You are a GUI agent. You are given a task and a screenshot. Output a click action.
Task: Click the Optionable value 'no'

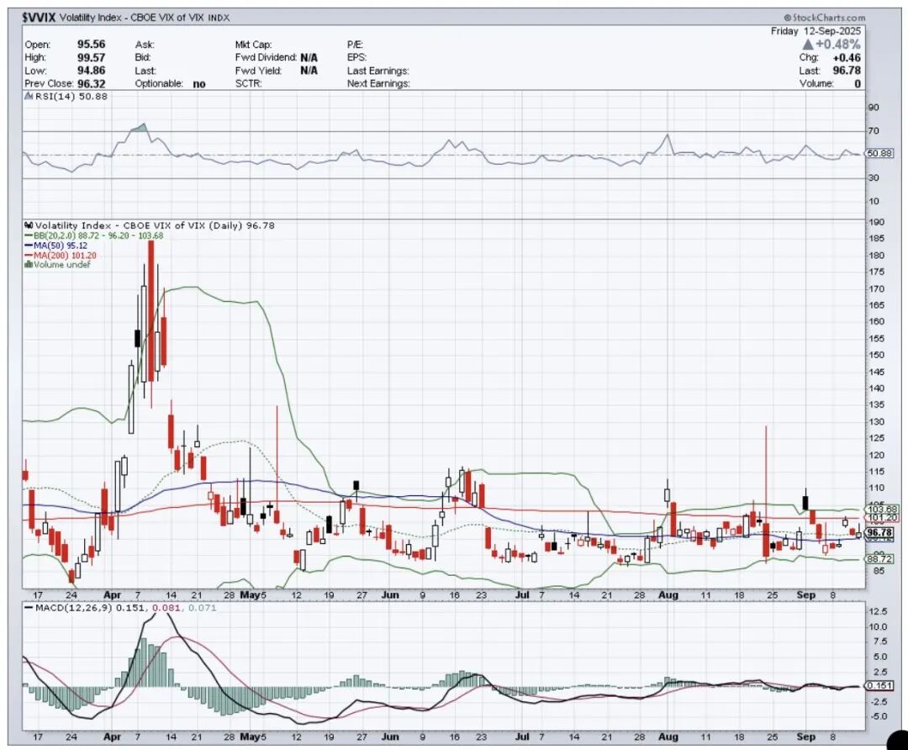[x=198, y=84]
